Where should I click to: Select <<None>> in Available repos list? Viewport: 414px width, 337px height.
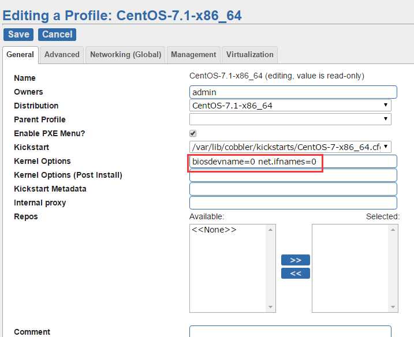[x=214, y=230]
